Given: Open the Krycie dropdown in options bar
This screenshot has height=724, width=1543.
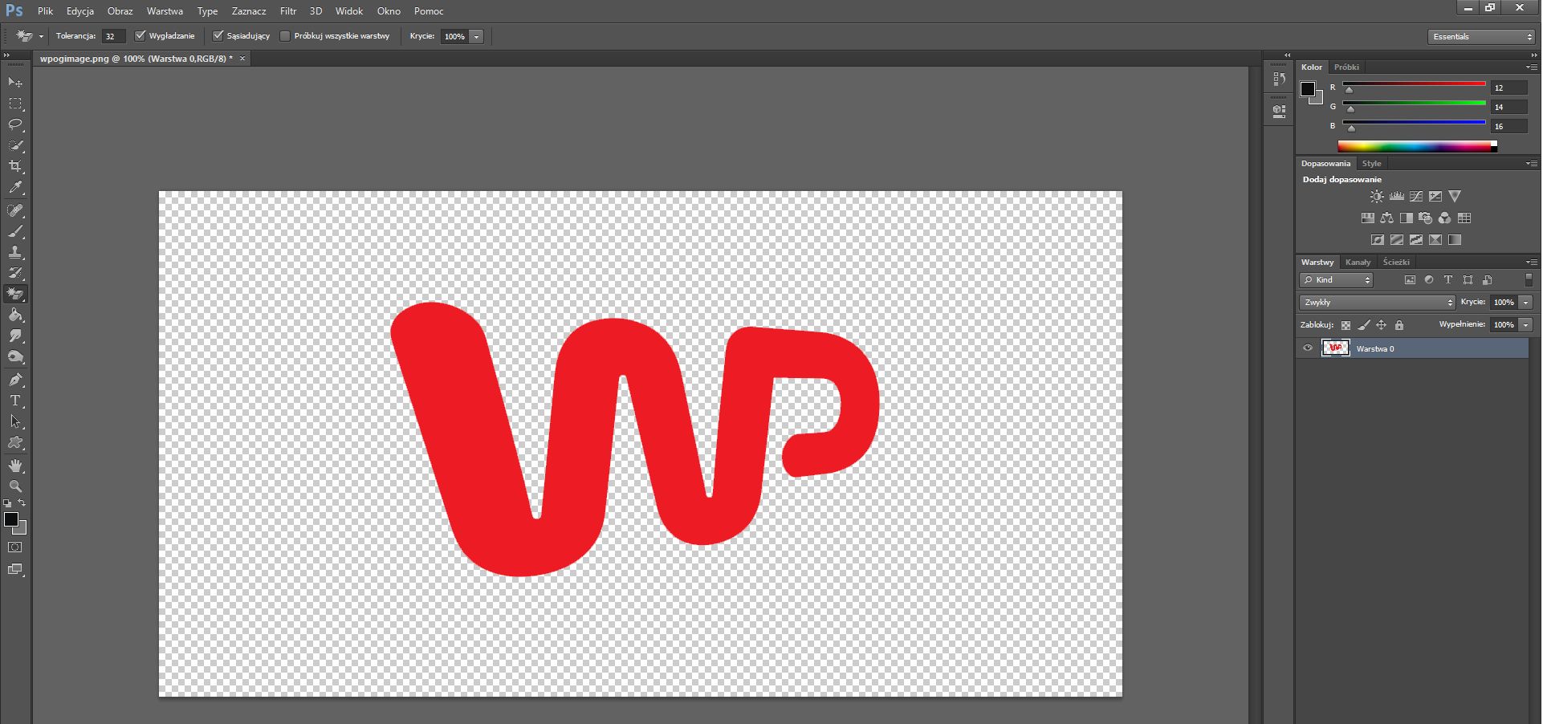Looking at the screenshot, I should tap(476, 36).
